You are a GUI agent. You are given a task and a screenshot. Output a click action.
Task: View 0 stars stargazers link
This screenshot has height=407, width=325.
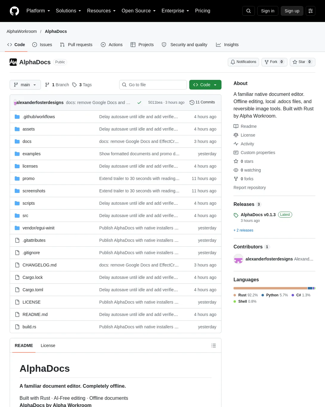[x=243, y=161]
